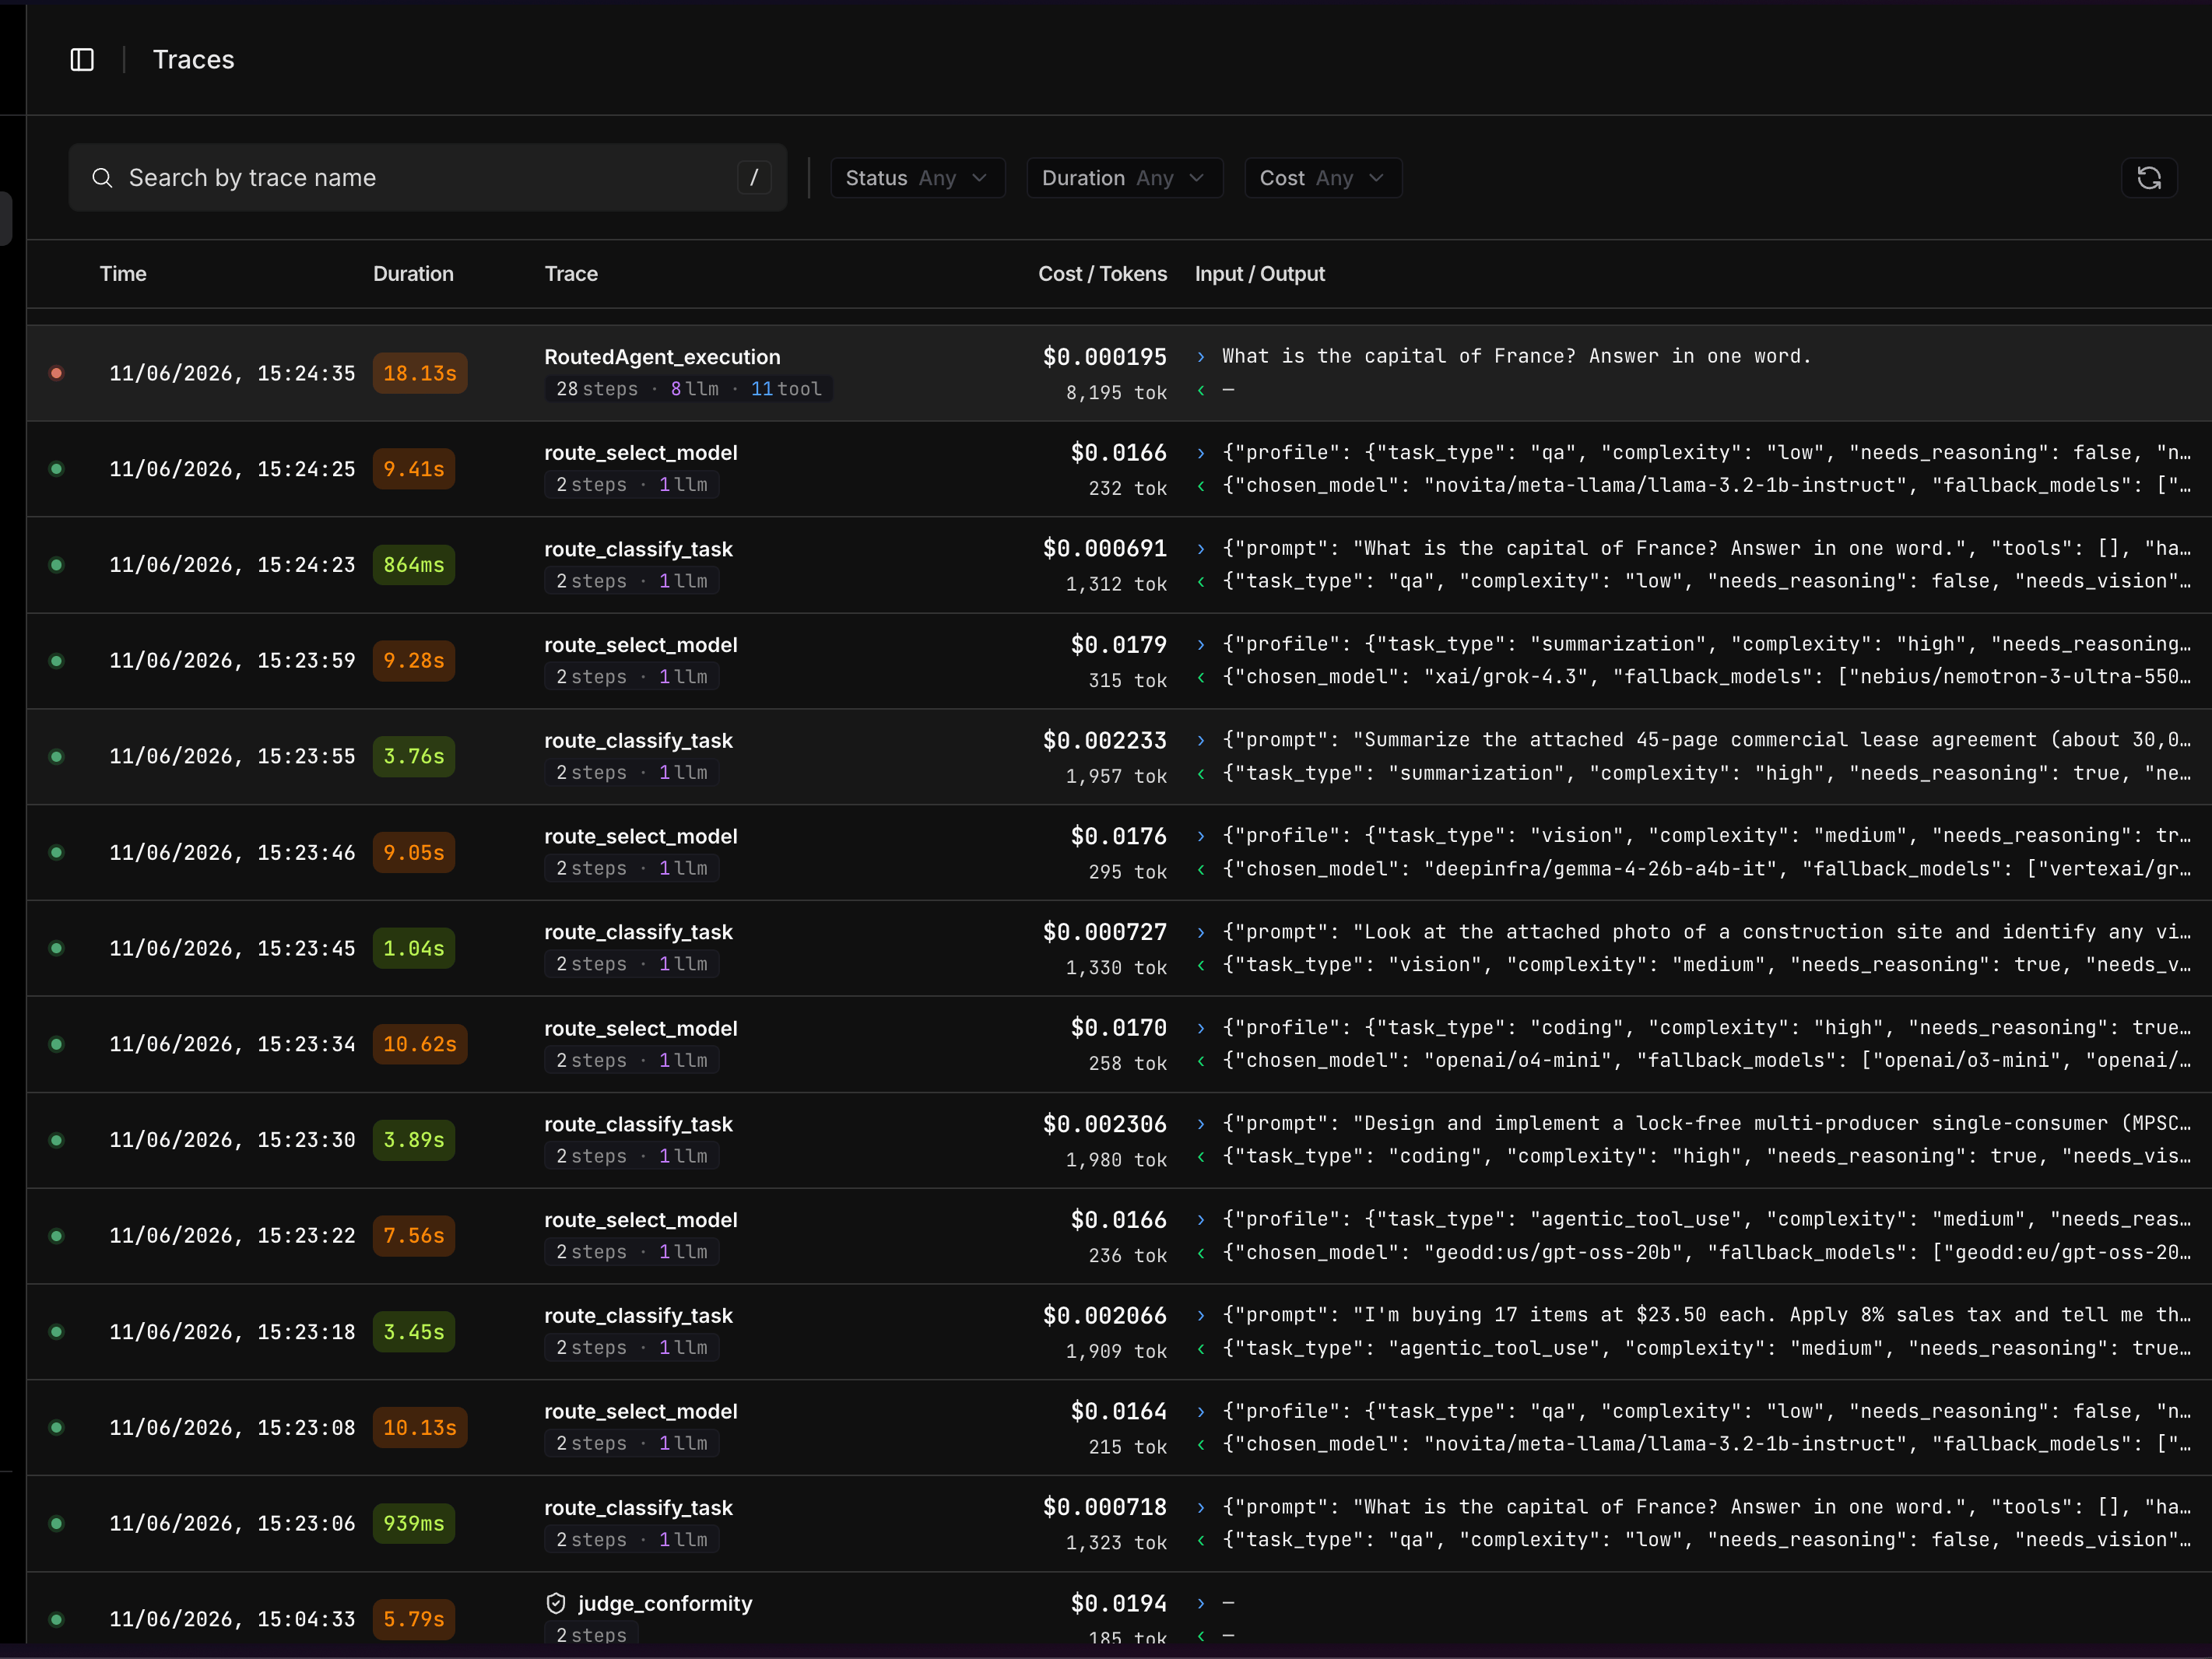Viewport: 2212px width, 1659px height.
Task: Click the construction site photo prompt text
Action: [1705, 932]
